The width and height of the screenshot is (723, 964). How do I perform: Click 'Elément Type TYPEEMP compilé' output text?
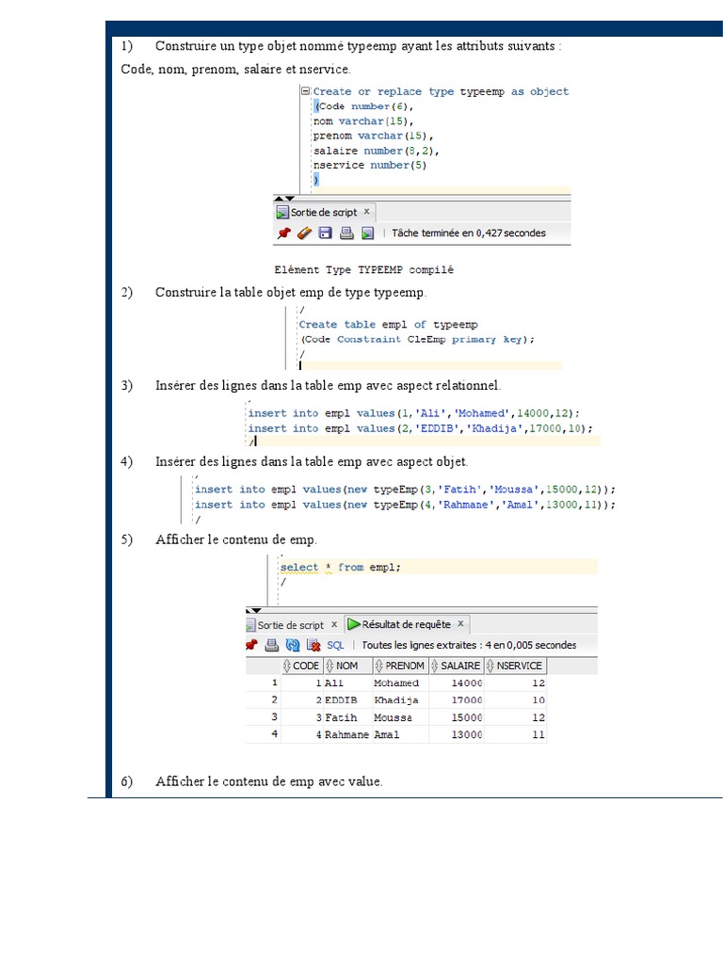(x=364, y=269)
